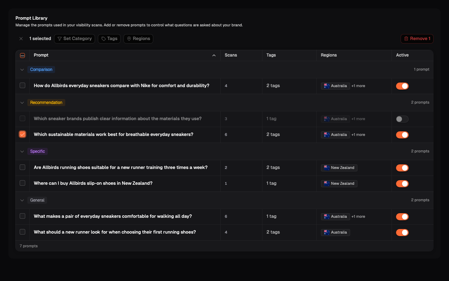Click the Scans column header
Viewport: 449px width, 281px height.
[231, 55]
